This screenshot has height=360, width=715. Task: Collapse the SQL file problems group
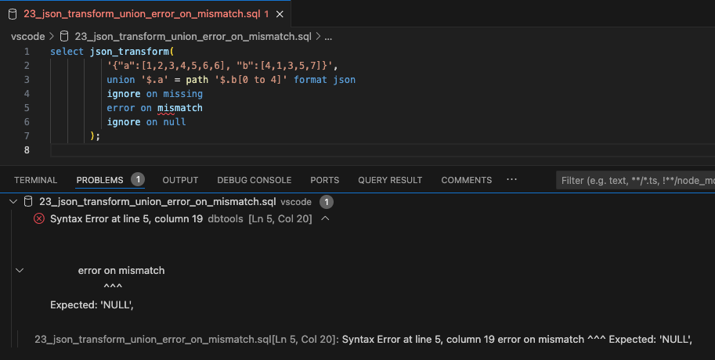coord(13,202)
